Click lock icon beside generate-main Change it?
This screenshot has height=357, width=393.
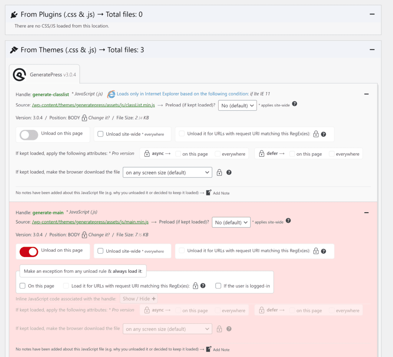coord(84,235)
